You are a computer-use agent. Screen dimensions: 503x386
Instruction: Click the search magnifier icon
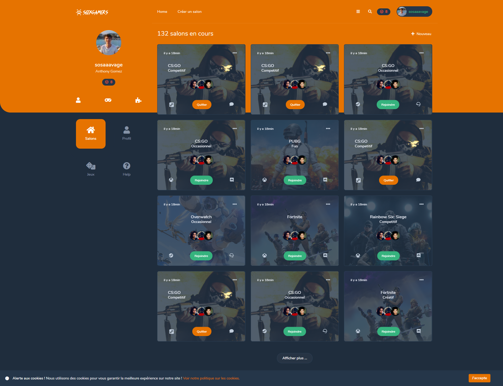(x=370, y=12)
